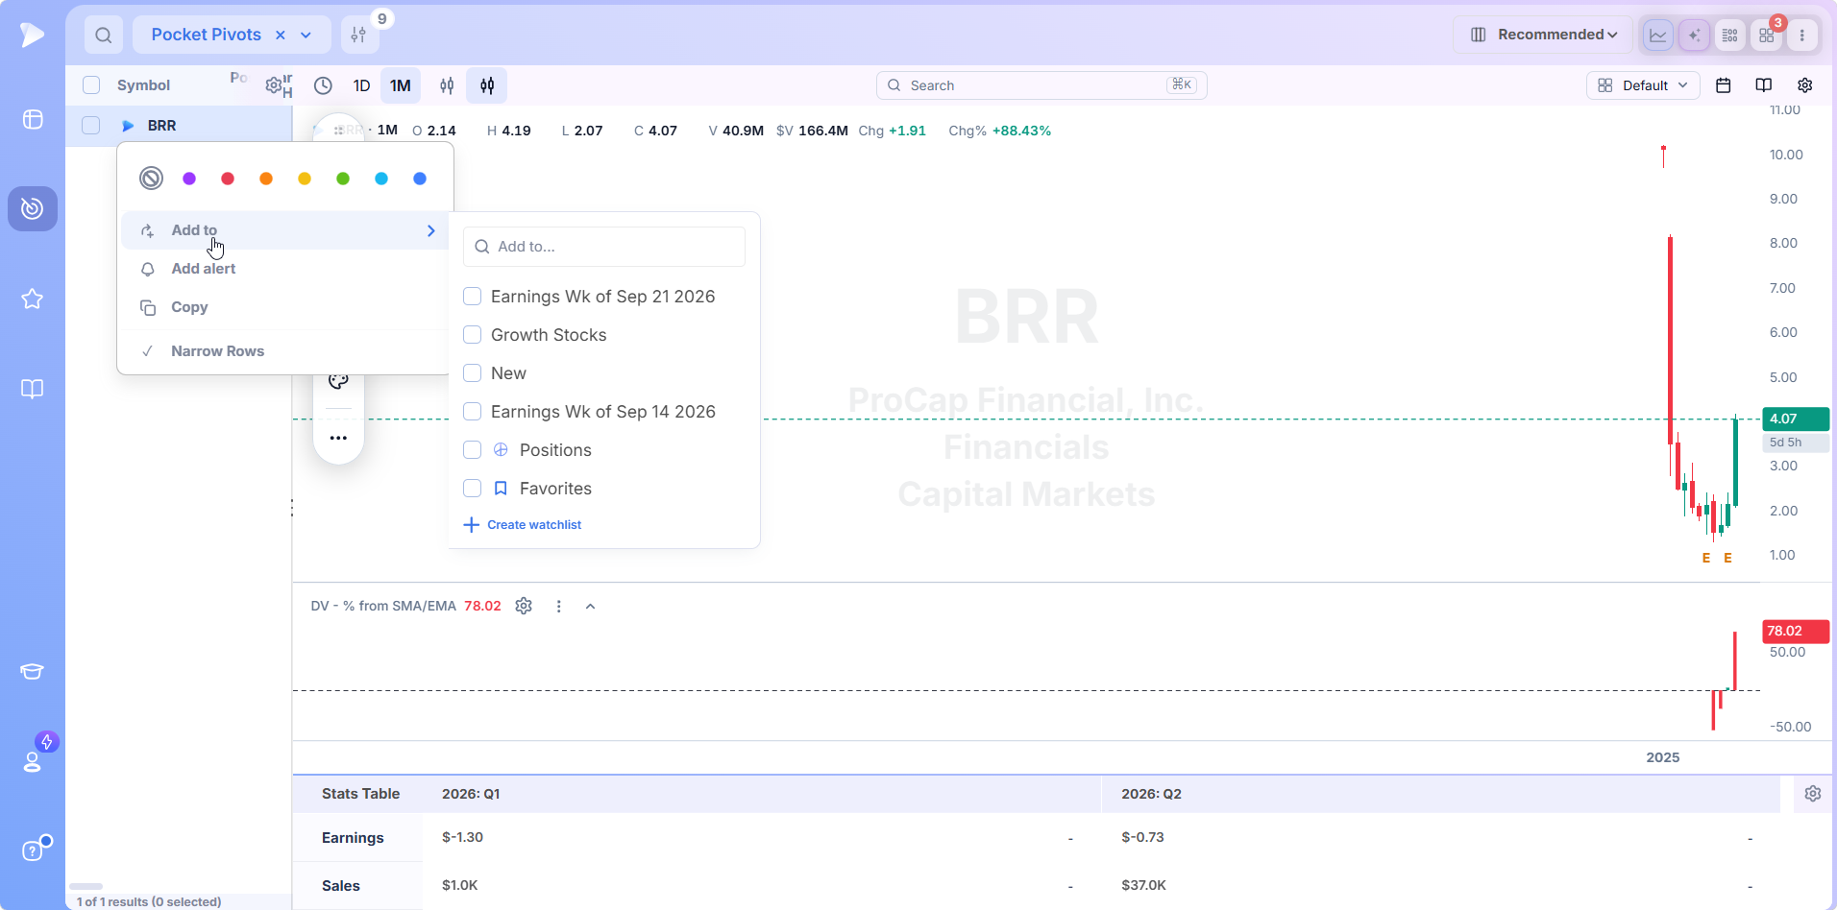Open the Stats Table settings gear
The width and height of the screenshot is (1837, 910).
tap(1813, 794)
